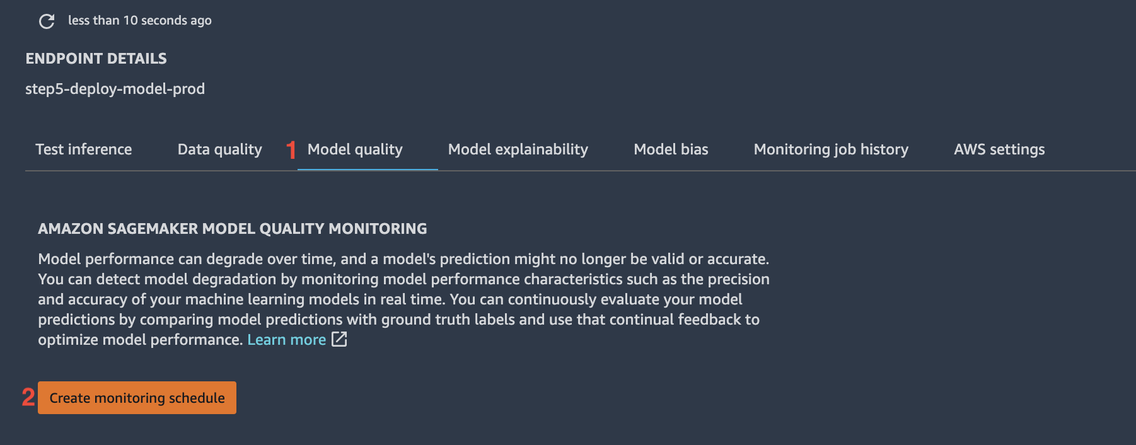Click the refresh icon near the timestamp
The image size is (1136, 445).
(47, 21)
